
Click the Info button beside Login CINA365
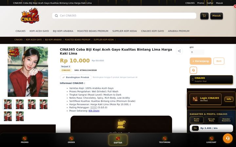pos(229,99)
